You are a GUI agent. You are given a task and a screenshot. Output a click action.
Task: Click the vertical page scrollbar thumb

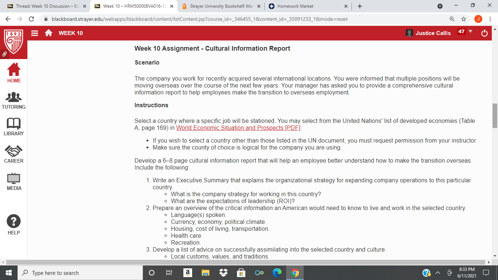495,116
